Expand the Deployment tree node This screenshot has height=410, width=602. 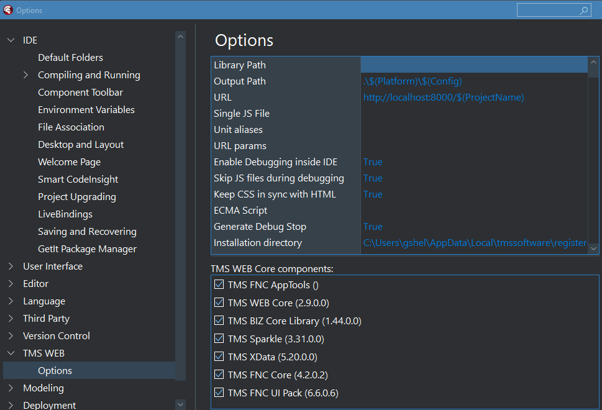11,405
